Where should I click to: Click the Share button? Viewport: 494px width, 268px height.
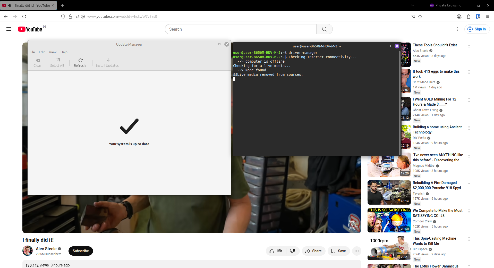click(x=313, y=251)
